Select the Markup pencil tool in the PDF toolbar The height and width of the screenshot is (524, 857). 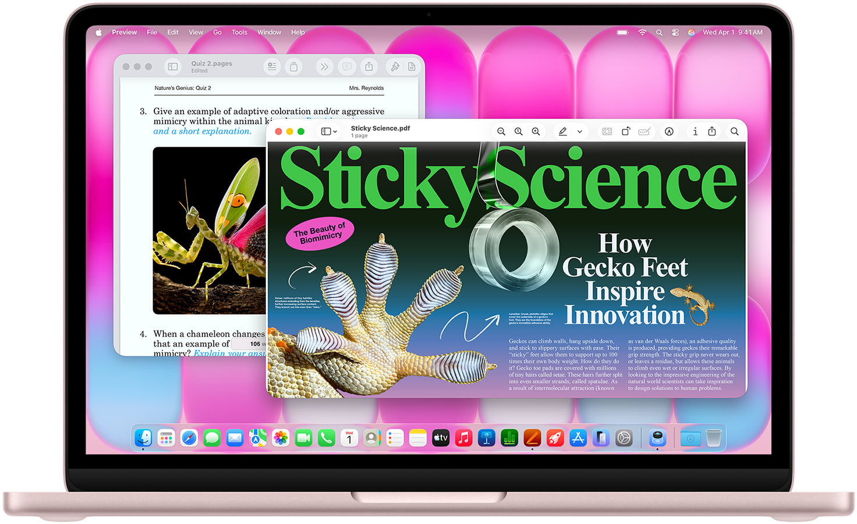click(563, 132)
